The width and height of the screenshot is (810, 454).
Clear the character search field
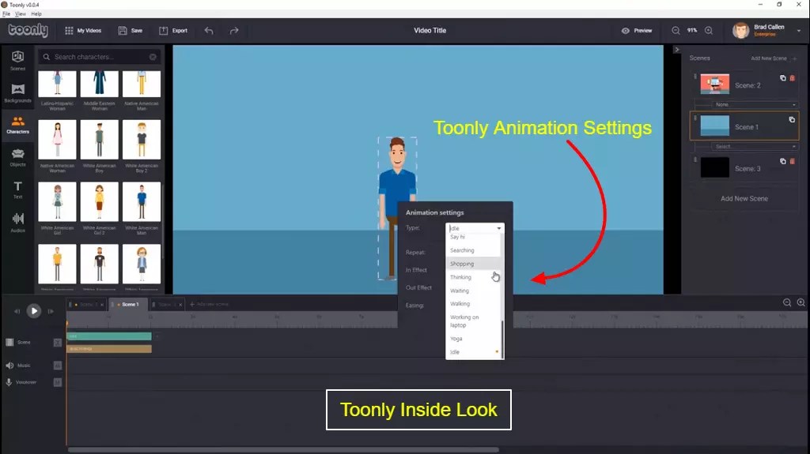point(153,57)
